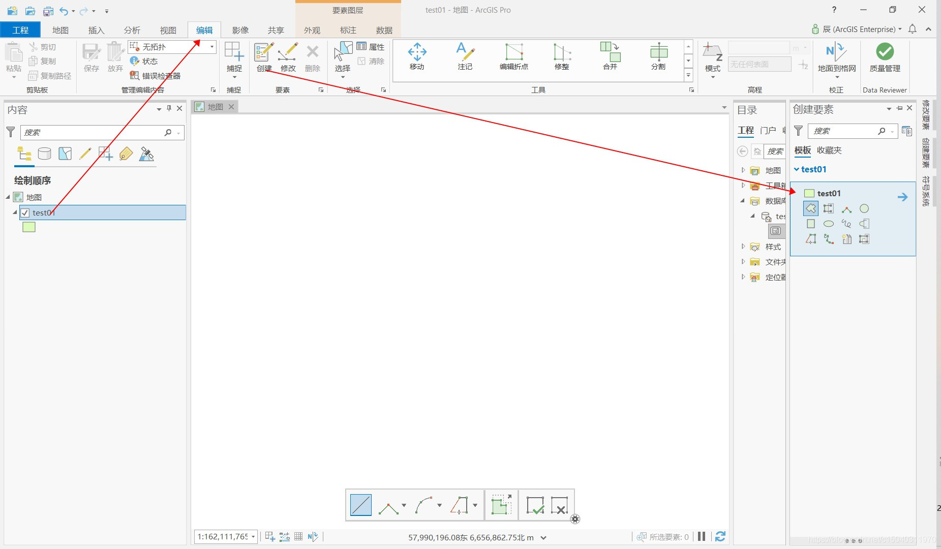Image resolution: width=941 pixels, height=549 pixels.
Task: Click the blue arrow for test01 template
Action: coord(902,197)
